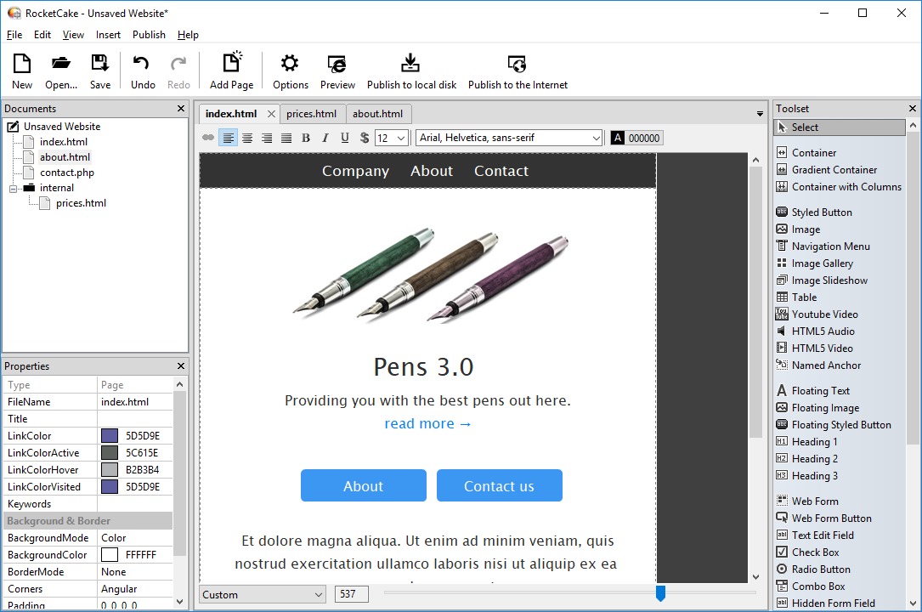Toggle bold text formatting
Viewport: 922px width, 612px height.
click(x=306, y=138)
